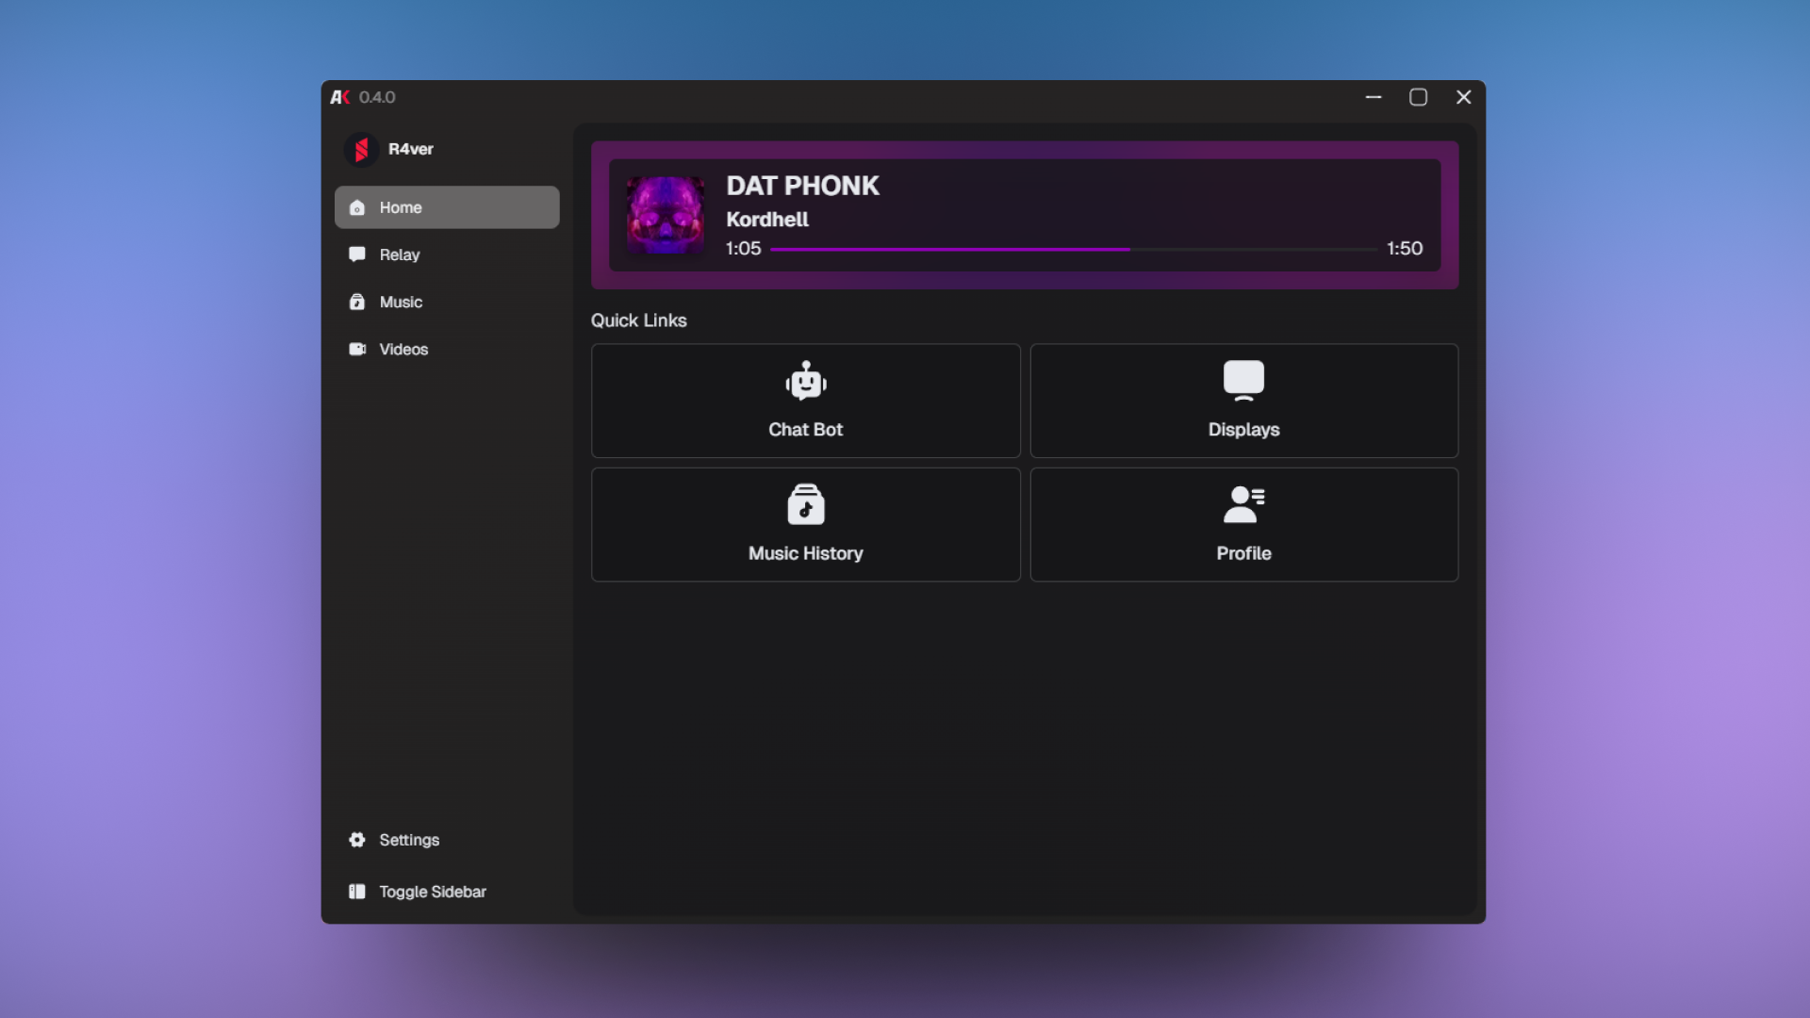1810x1018 pixels.
Task: Open the Music History quick link
Action: [805, 524]
